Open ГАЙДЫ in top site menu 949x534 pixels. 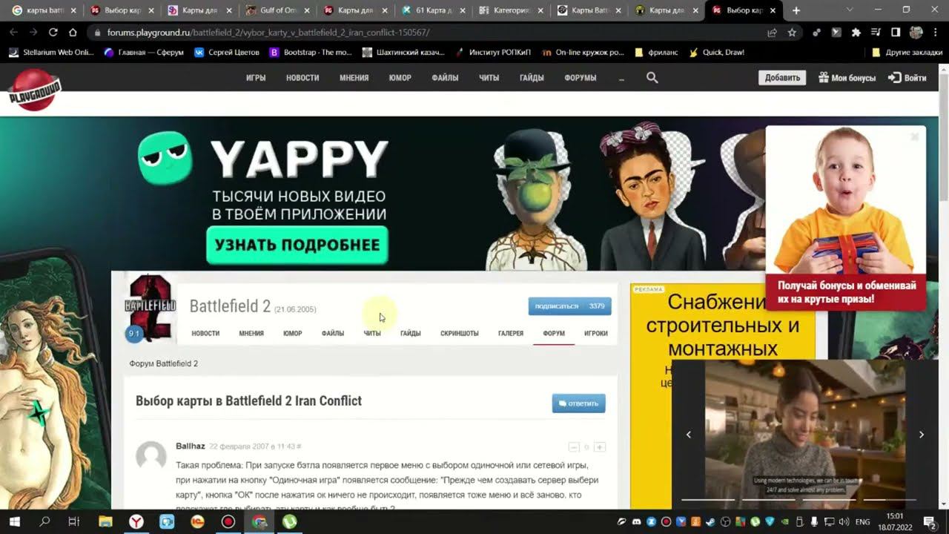point(532,78)
